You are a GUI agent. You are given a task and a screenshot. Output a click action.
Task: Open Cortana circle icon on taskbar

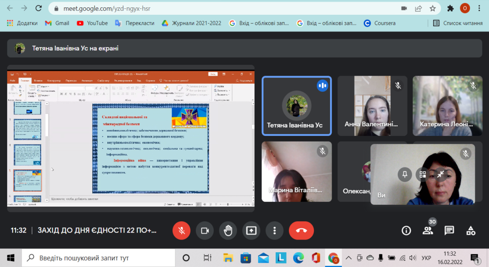coord(186,258)
